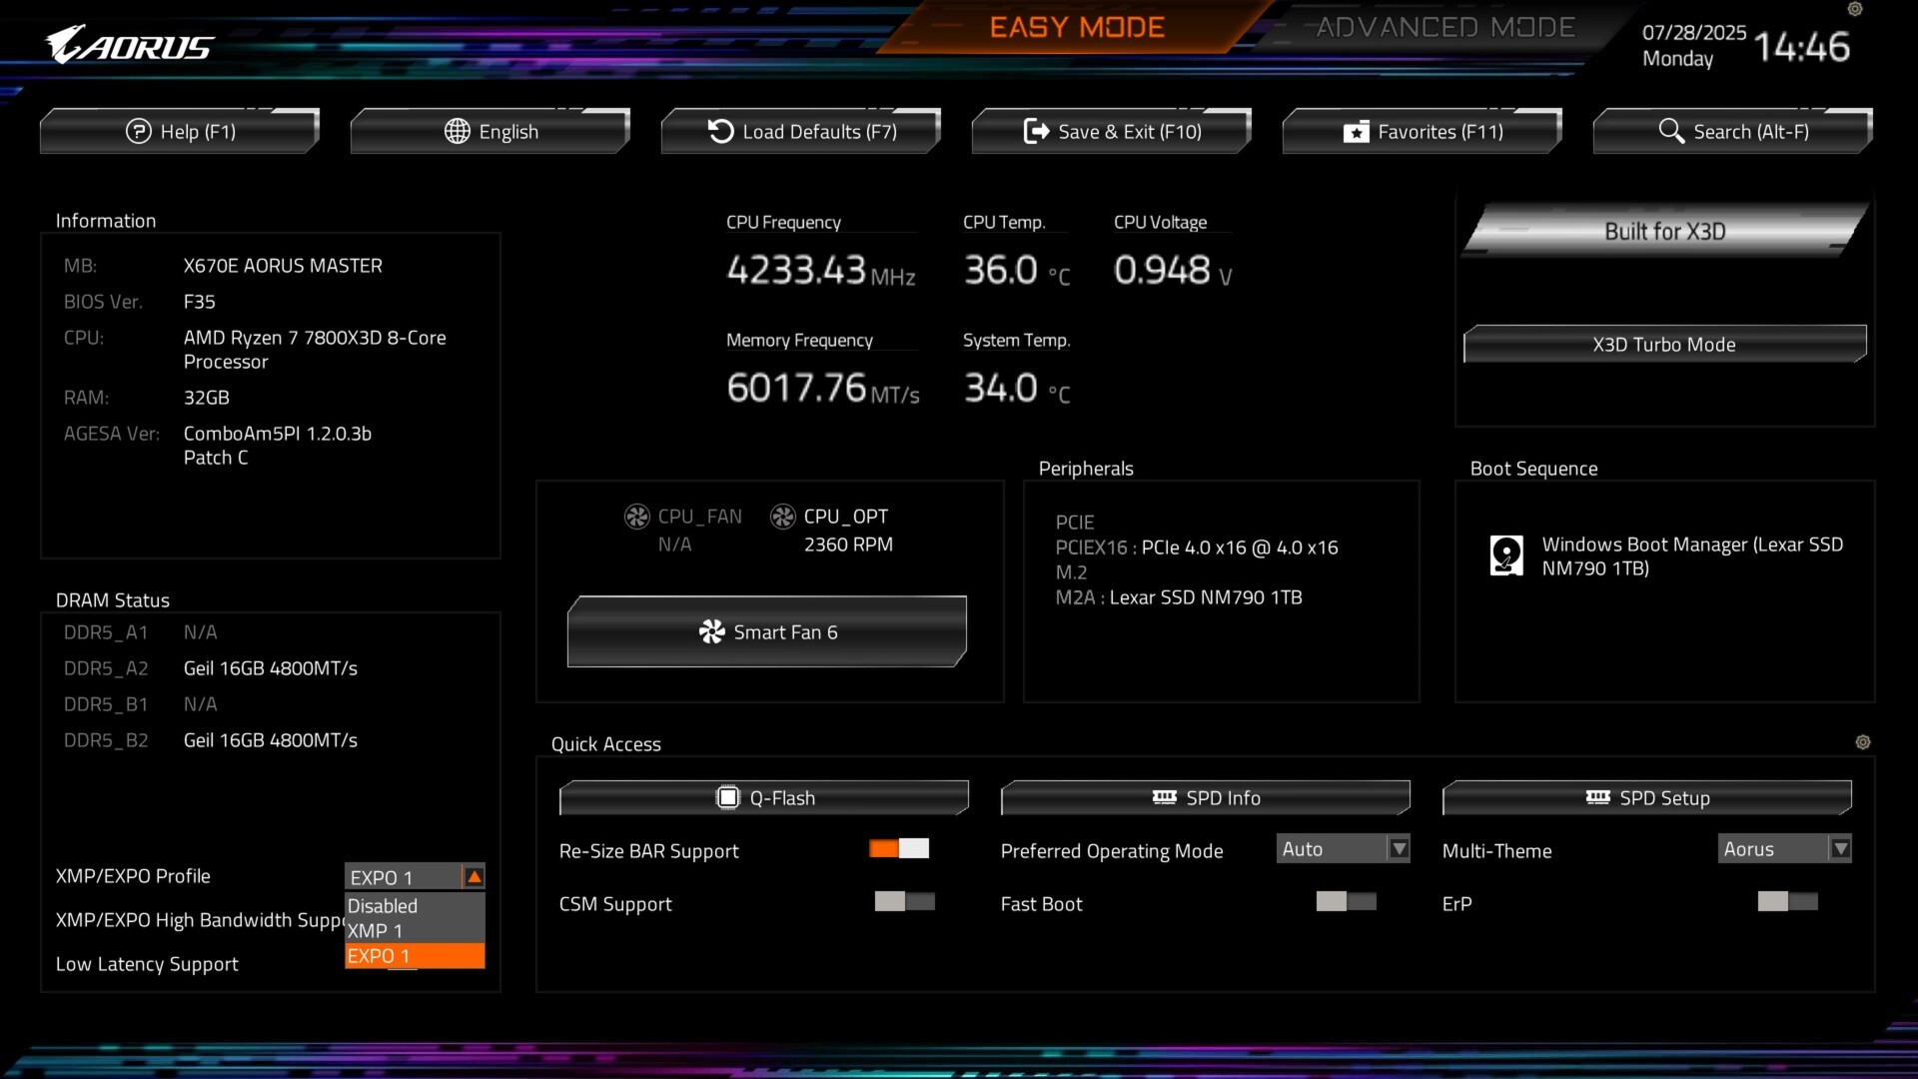Open Preferred Operating Mode dropdown
Image resolution: width=1918 pixels, height=1079 pixels.
coord(1344,849)
